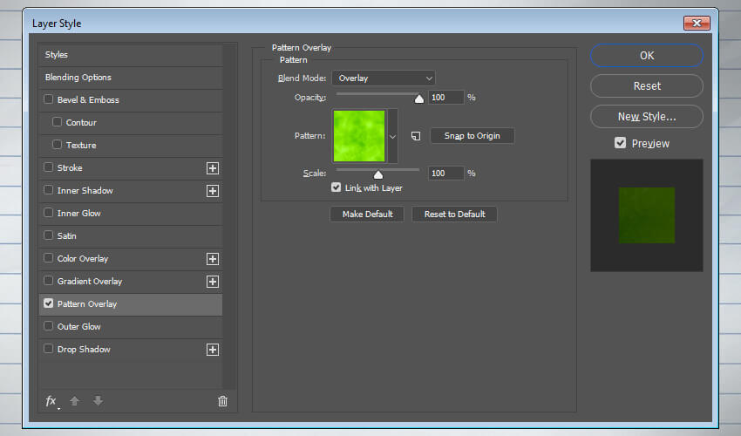Click Make Default button

(367, 215)
